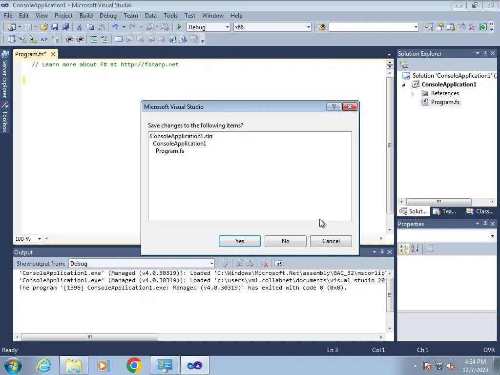Click the Solution Explorer horizontal scrollbar thumb
This screenshot has width=500, height=375.
pos(439,202)
